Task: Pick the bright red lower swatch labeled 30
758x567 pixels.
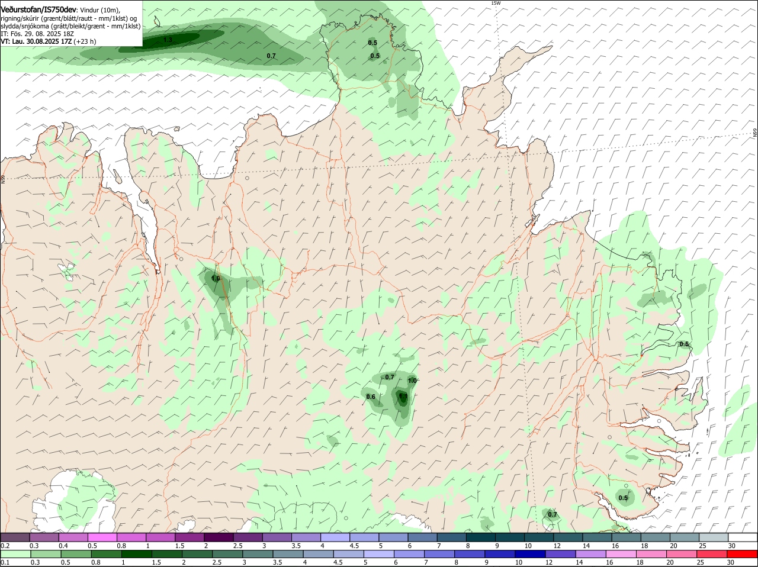Action: click(744, 554)
